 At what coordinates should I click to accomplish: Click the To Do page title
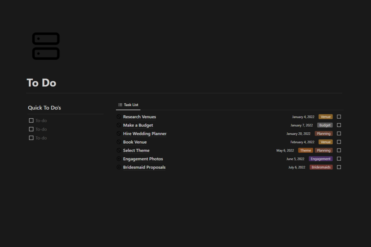pos(41,83)
